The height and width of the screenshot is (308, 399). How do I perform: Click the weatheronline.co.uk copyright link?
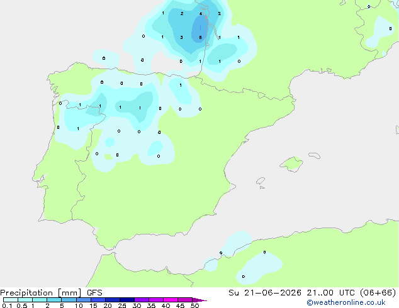point(346,302)
